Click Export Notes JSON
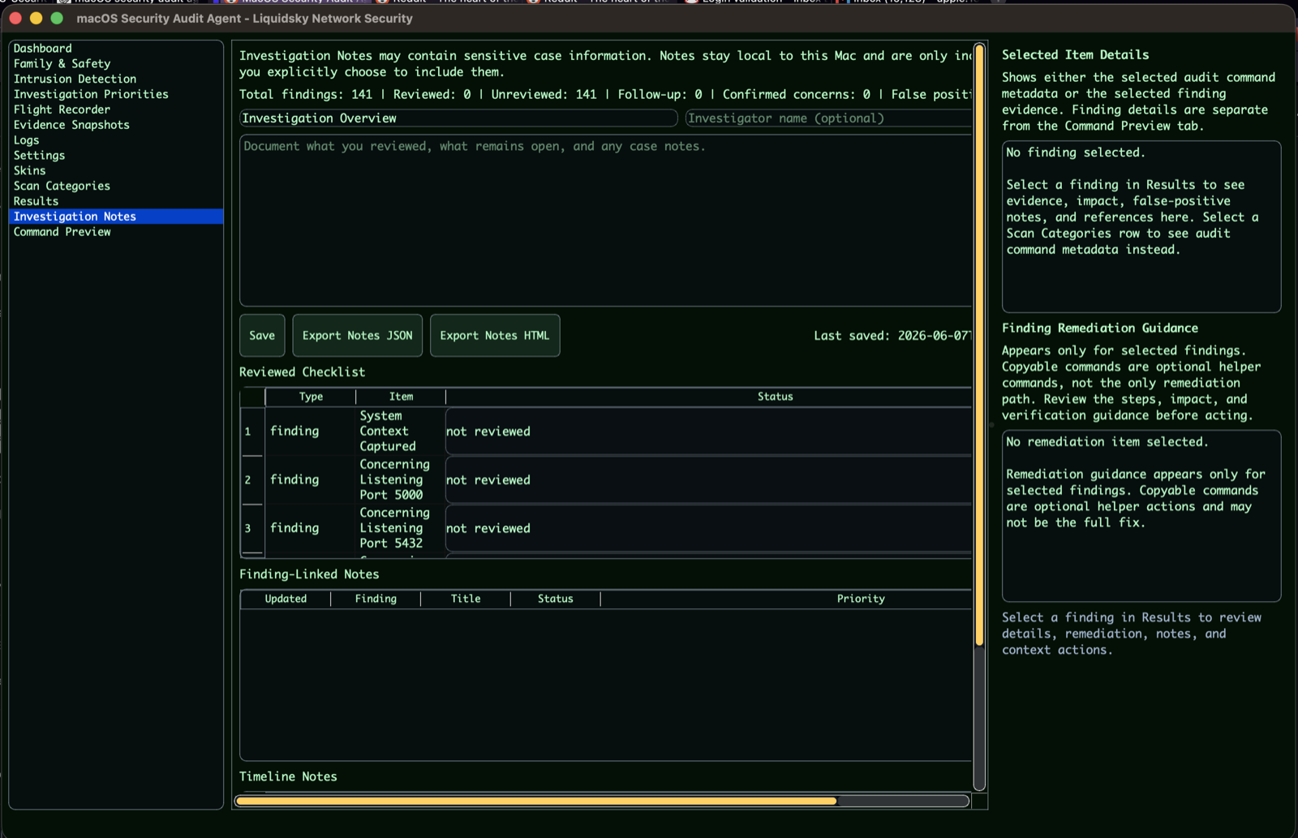Viewport: 1298px width, 838px height. (x=357, y=336)
